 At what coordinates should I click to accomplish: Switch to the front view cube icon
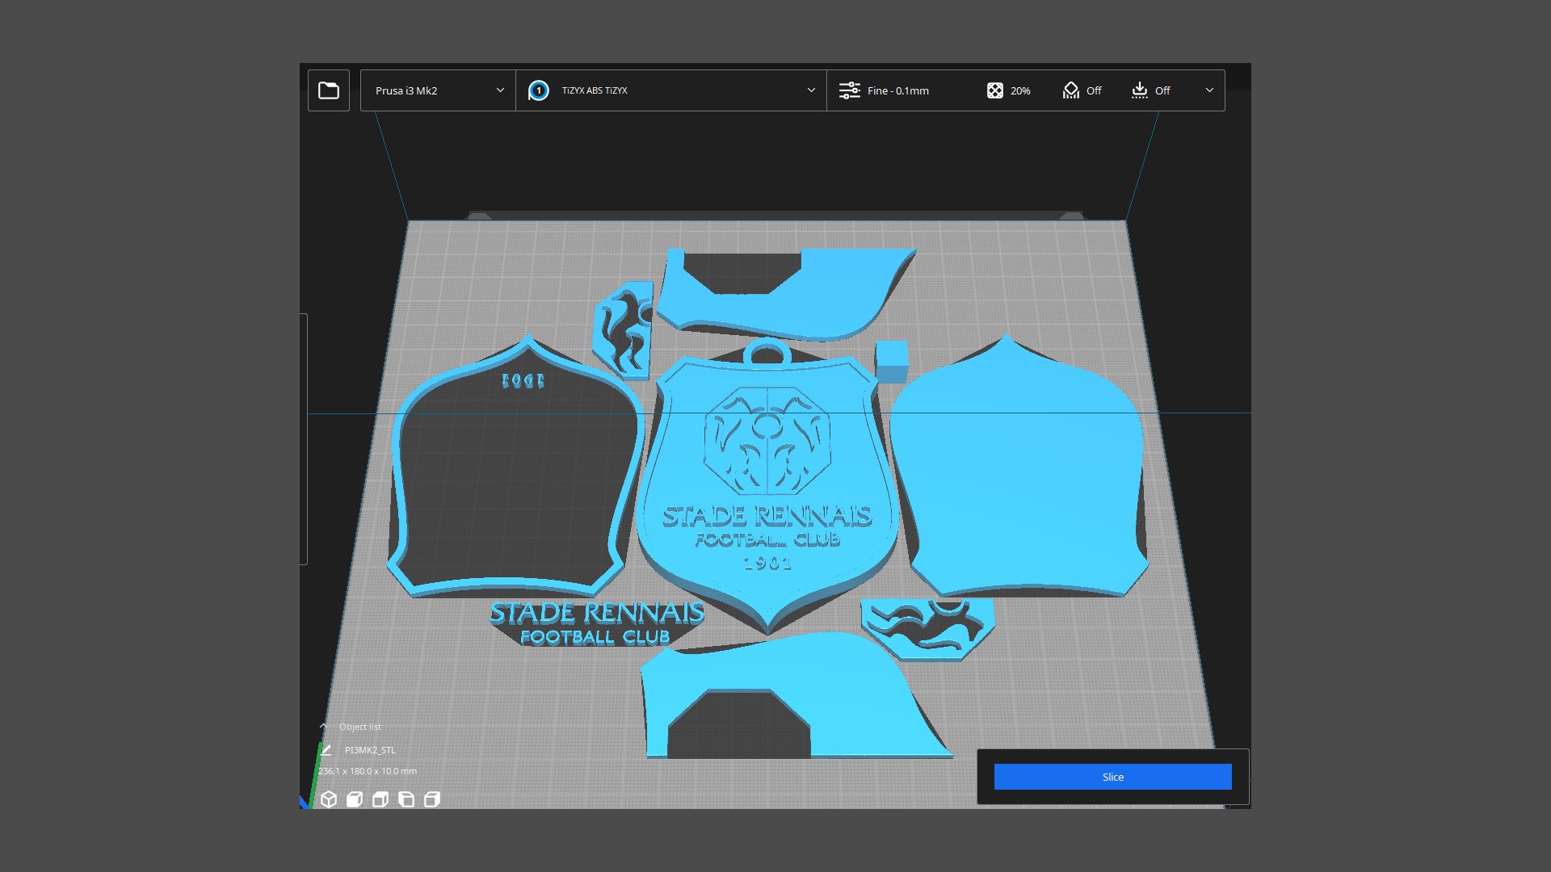click(x=355, y=799)
